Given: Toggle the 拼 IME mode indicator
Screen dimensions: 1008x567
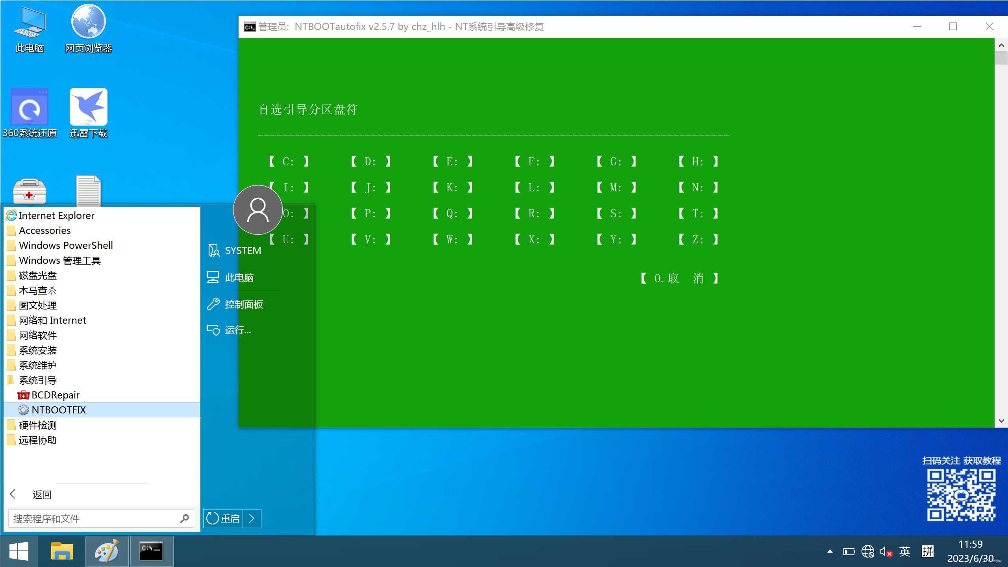Looking at the screenshot, I should pyautogui.click(x=927, y=552).
